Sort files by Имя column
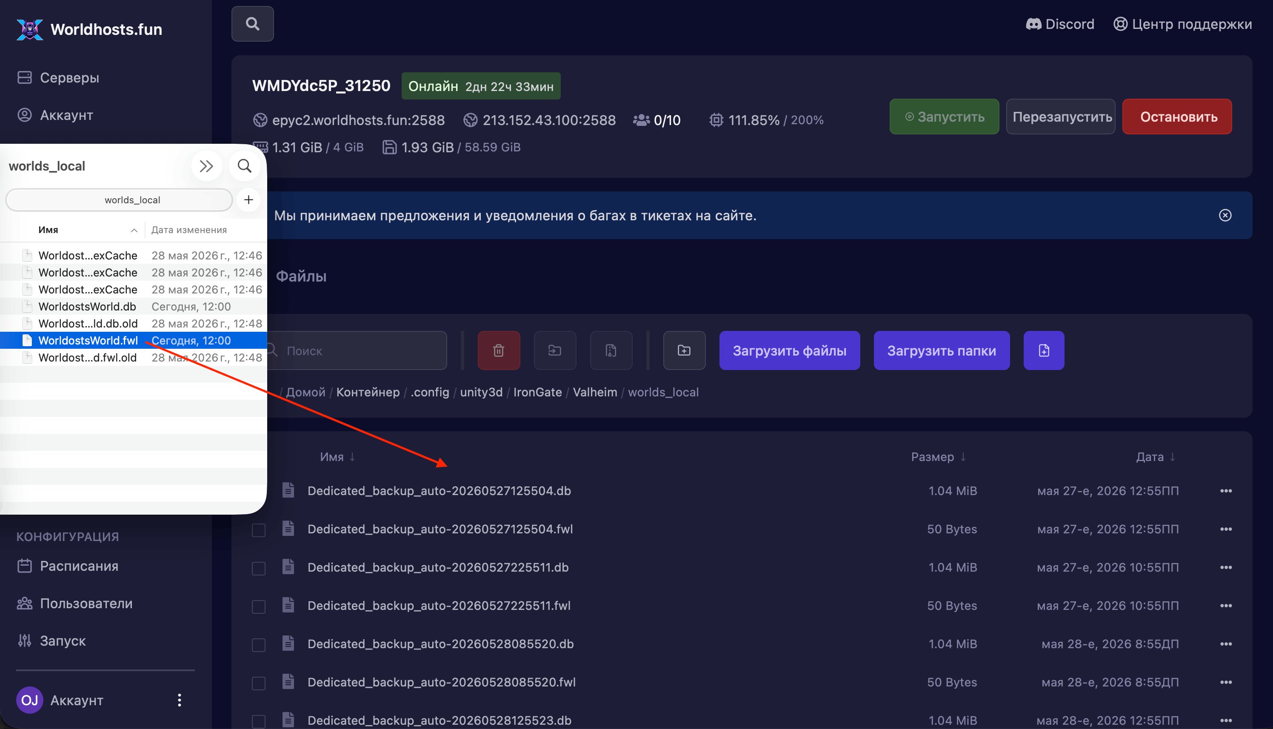This screenshot has width=1273, height=729. tap(337, 457)
